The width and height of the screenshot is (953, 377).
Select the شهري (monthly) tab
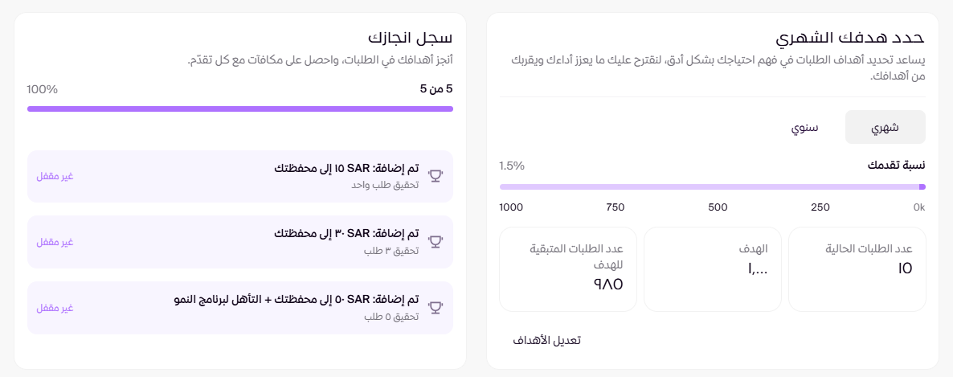click(885, 127)
